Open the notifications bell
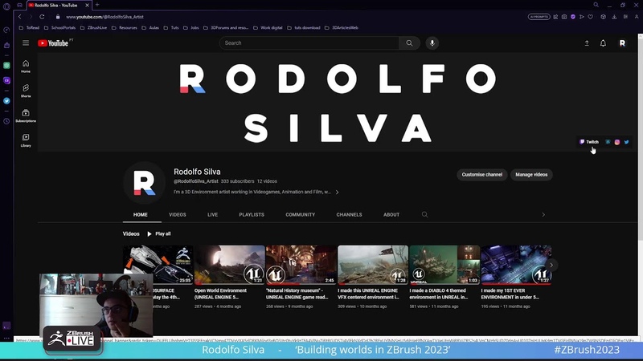The image size is (643, 361). coord(603,43)
